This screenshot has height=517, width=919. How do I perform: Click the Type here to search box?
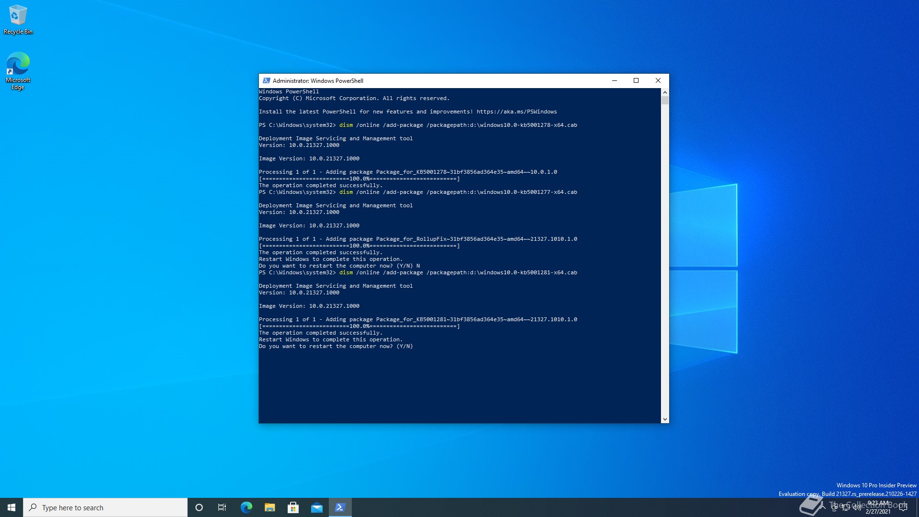(x=105, y=507)
